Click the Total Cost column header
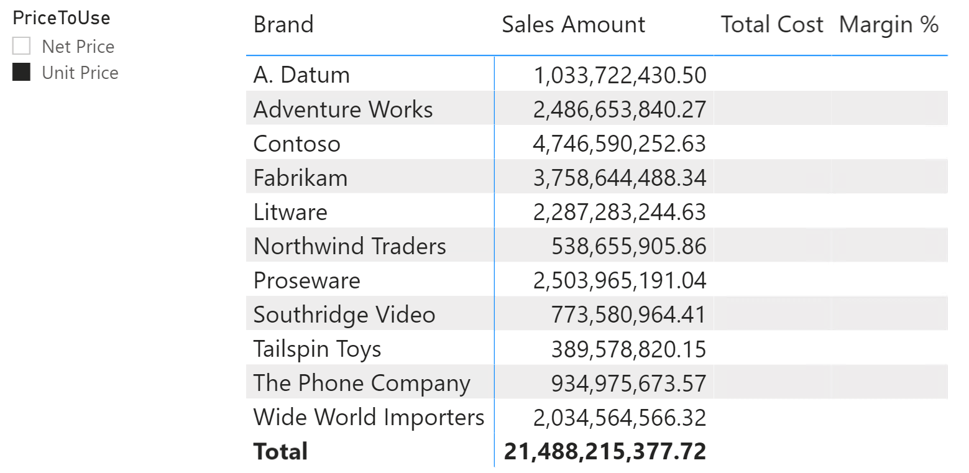969x473 pixels. coord(772,25)
